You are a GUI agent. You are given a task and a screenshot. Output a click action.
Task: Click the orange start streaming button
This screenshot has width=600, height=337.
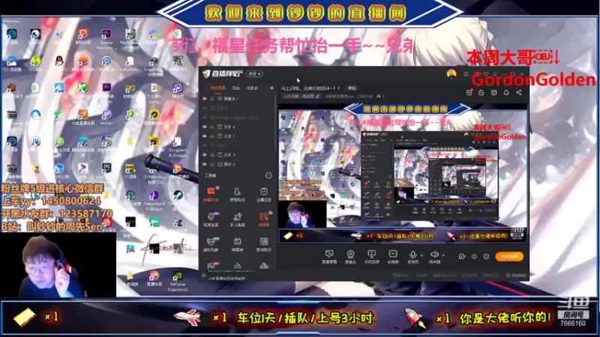(509, 256)
